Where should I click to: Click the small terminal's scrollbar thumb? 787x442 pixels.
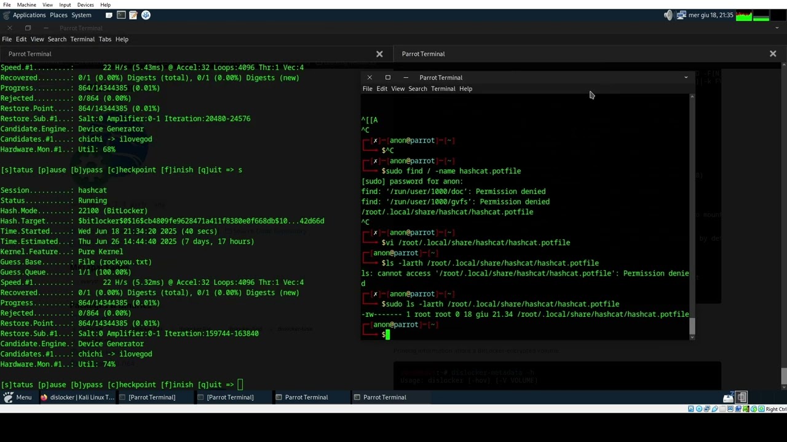692,327
